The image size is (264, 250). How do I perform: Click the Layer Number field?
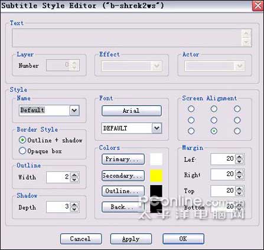(58, 66)
